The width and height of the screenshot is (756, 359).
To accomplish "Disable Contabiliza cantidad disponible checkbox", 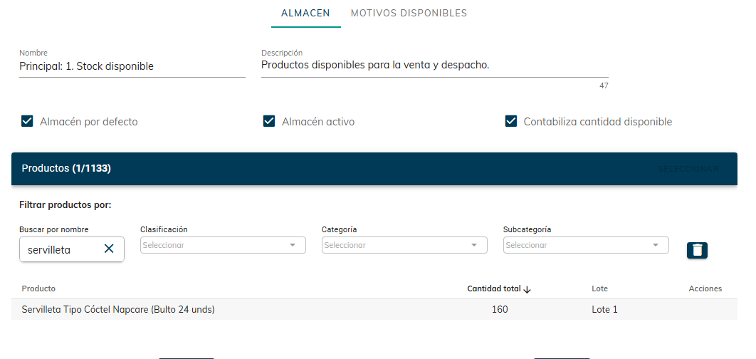I will [510, 121].
